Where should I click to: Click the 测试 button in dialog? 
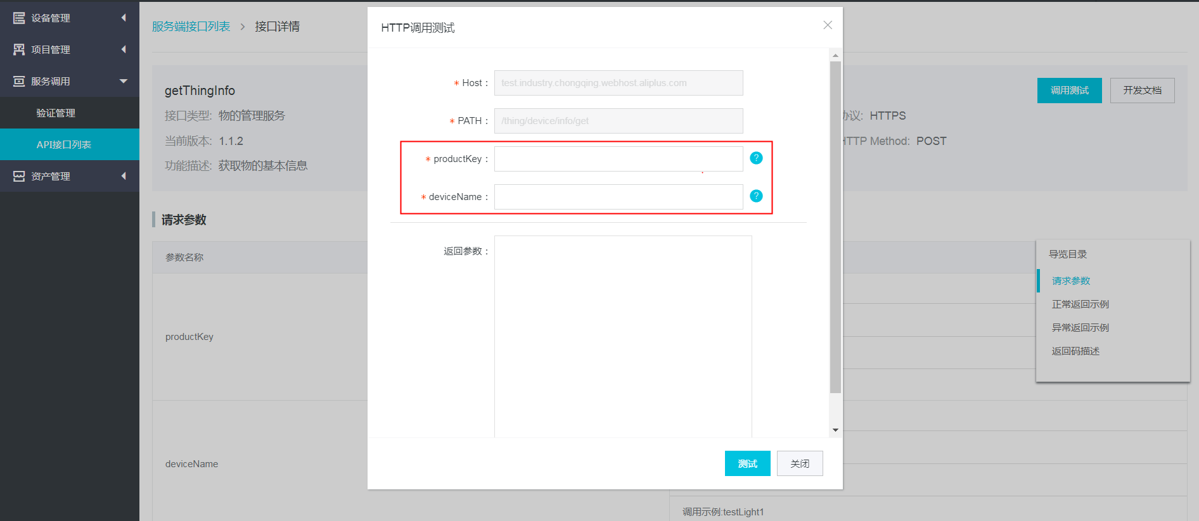(x=748, y=463)
